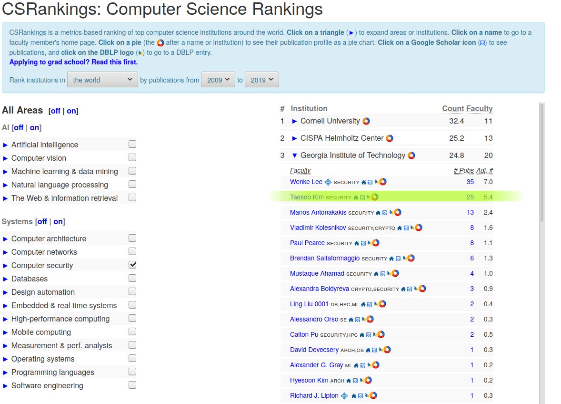
Task: Open Vladimir Kolesnikov's home page icon
Action: coord(400,228)
